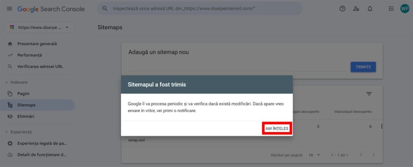Viewport: 413px width, 167px height.
Task: Open the sitemap table filter icon
Action: (x=369, y=94)
